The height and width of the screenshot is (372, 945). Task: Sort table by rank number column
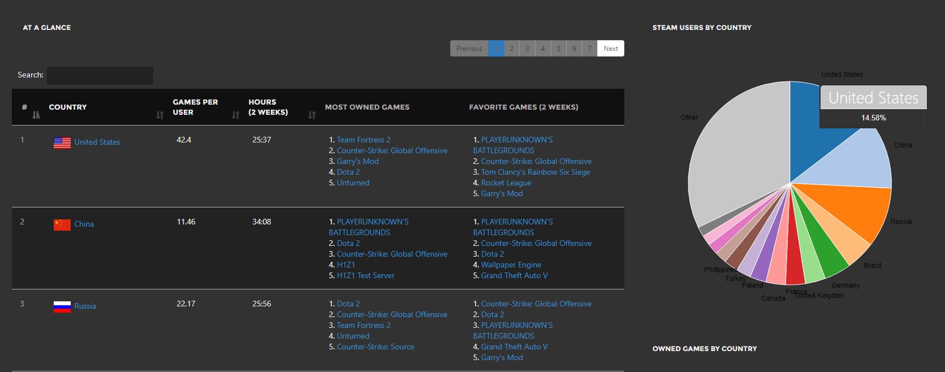click(x=36, y=115)
